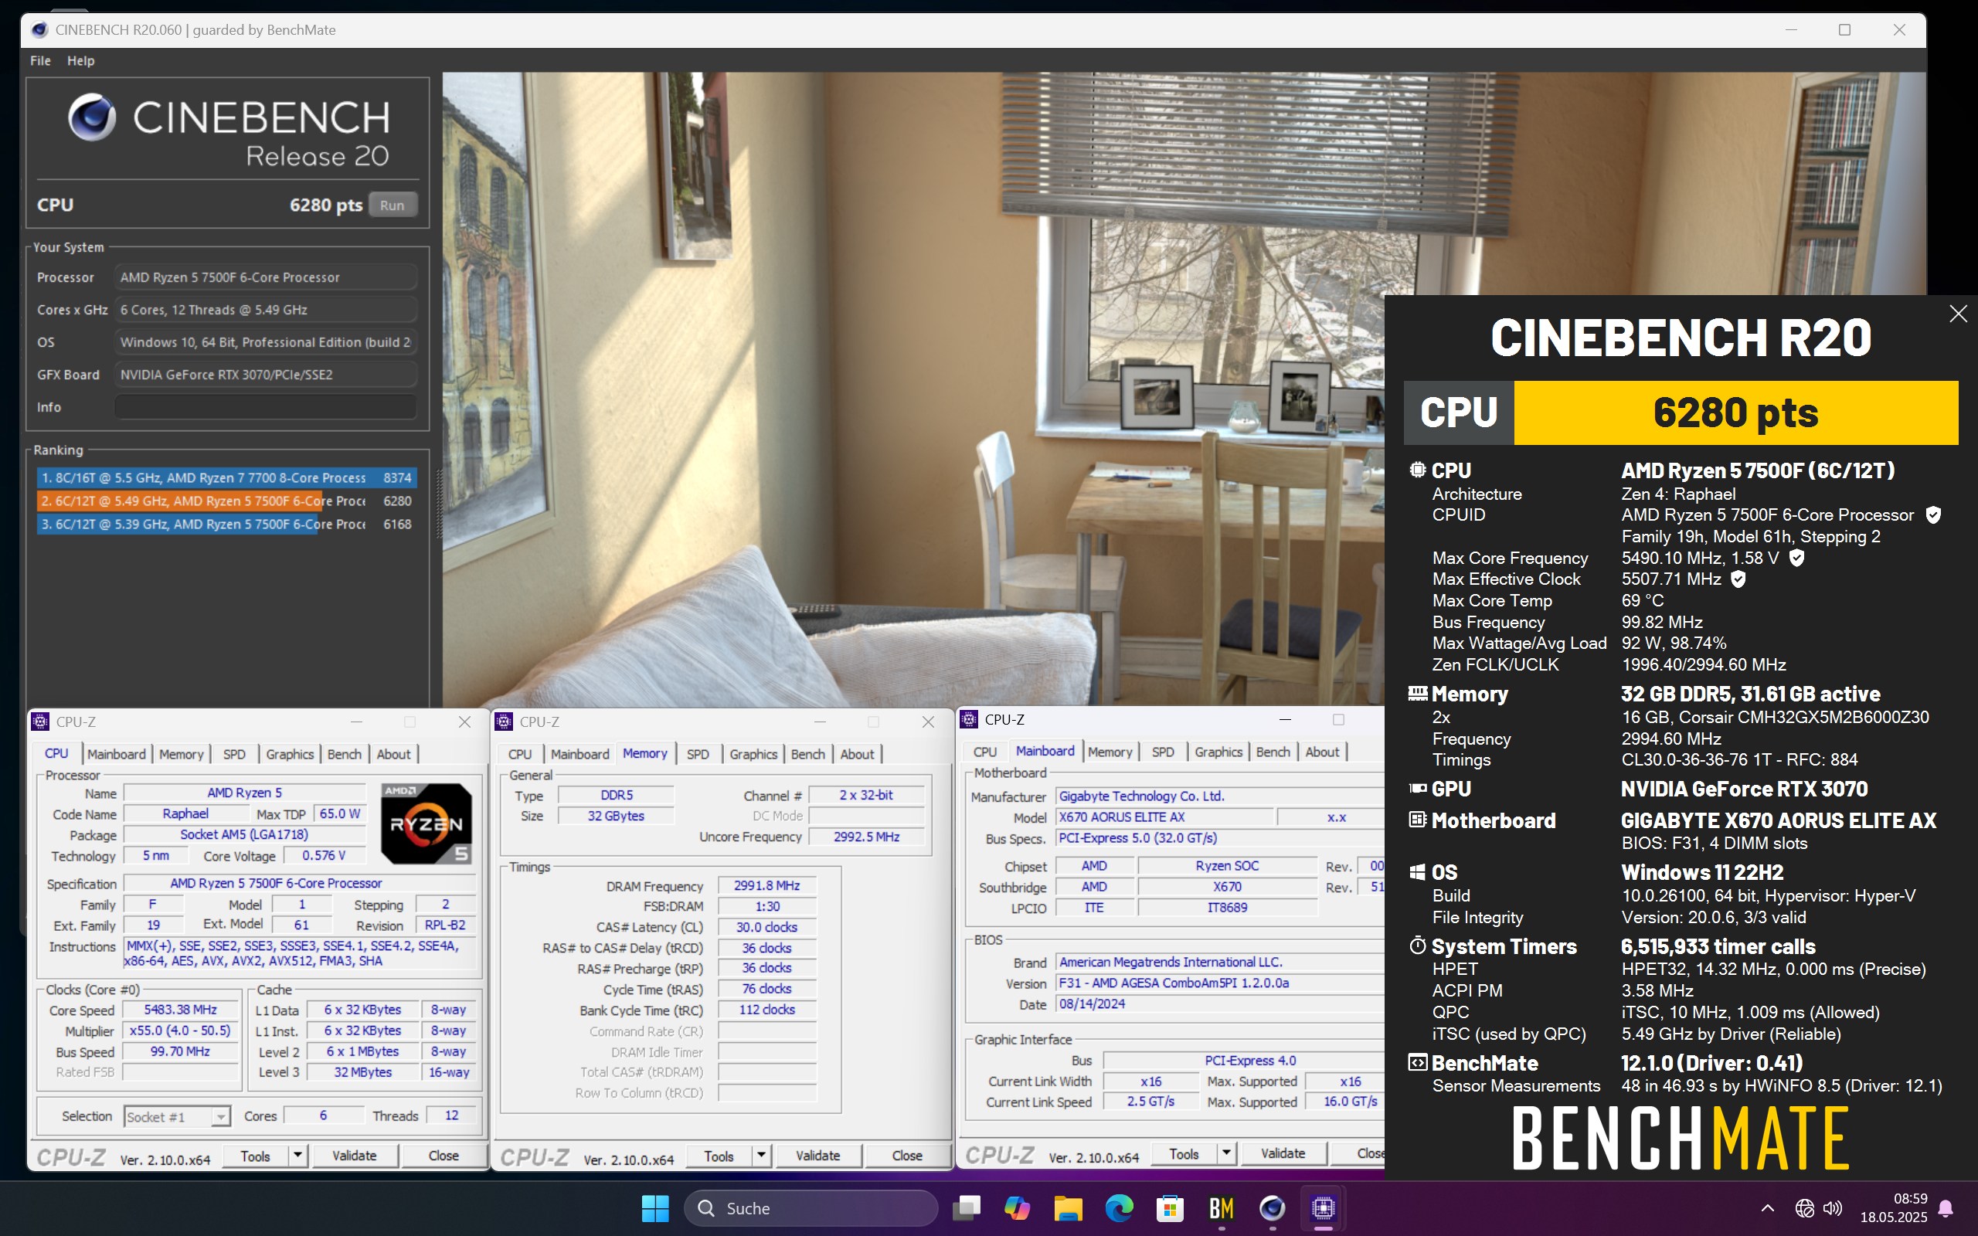This screenshot has height=1236, width=1978.
Task: Launch Copilot from the taskbar
Action: (x=1017, y=1207)
